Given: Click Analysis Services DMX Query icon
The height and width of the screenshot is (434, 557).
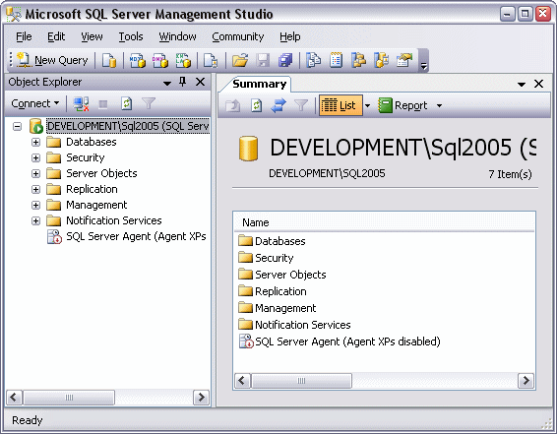Looking at the screenshot, I should (159, 60).
